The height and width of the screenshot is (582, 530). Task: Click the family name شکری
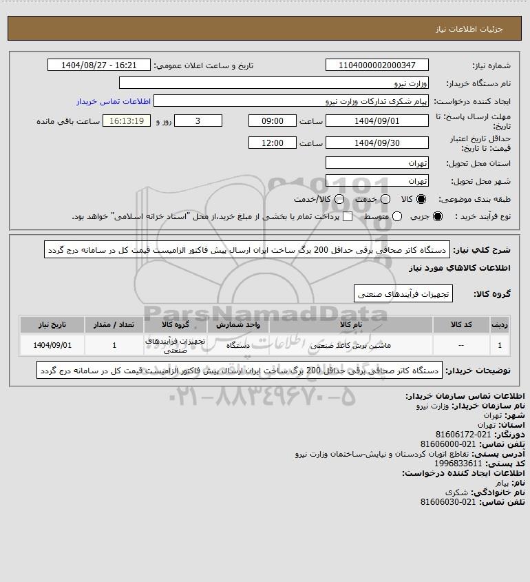click(456, 492)
